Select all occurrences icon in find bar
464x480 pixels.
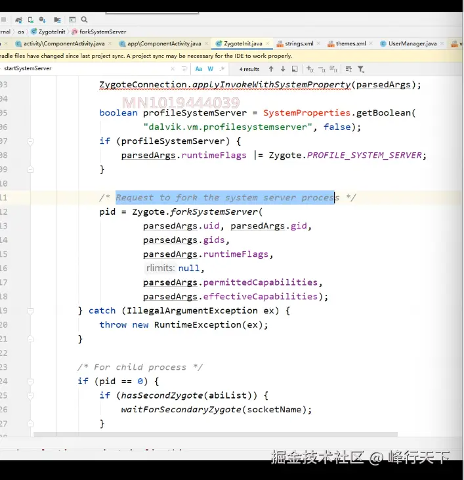pos(333,69)
